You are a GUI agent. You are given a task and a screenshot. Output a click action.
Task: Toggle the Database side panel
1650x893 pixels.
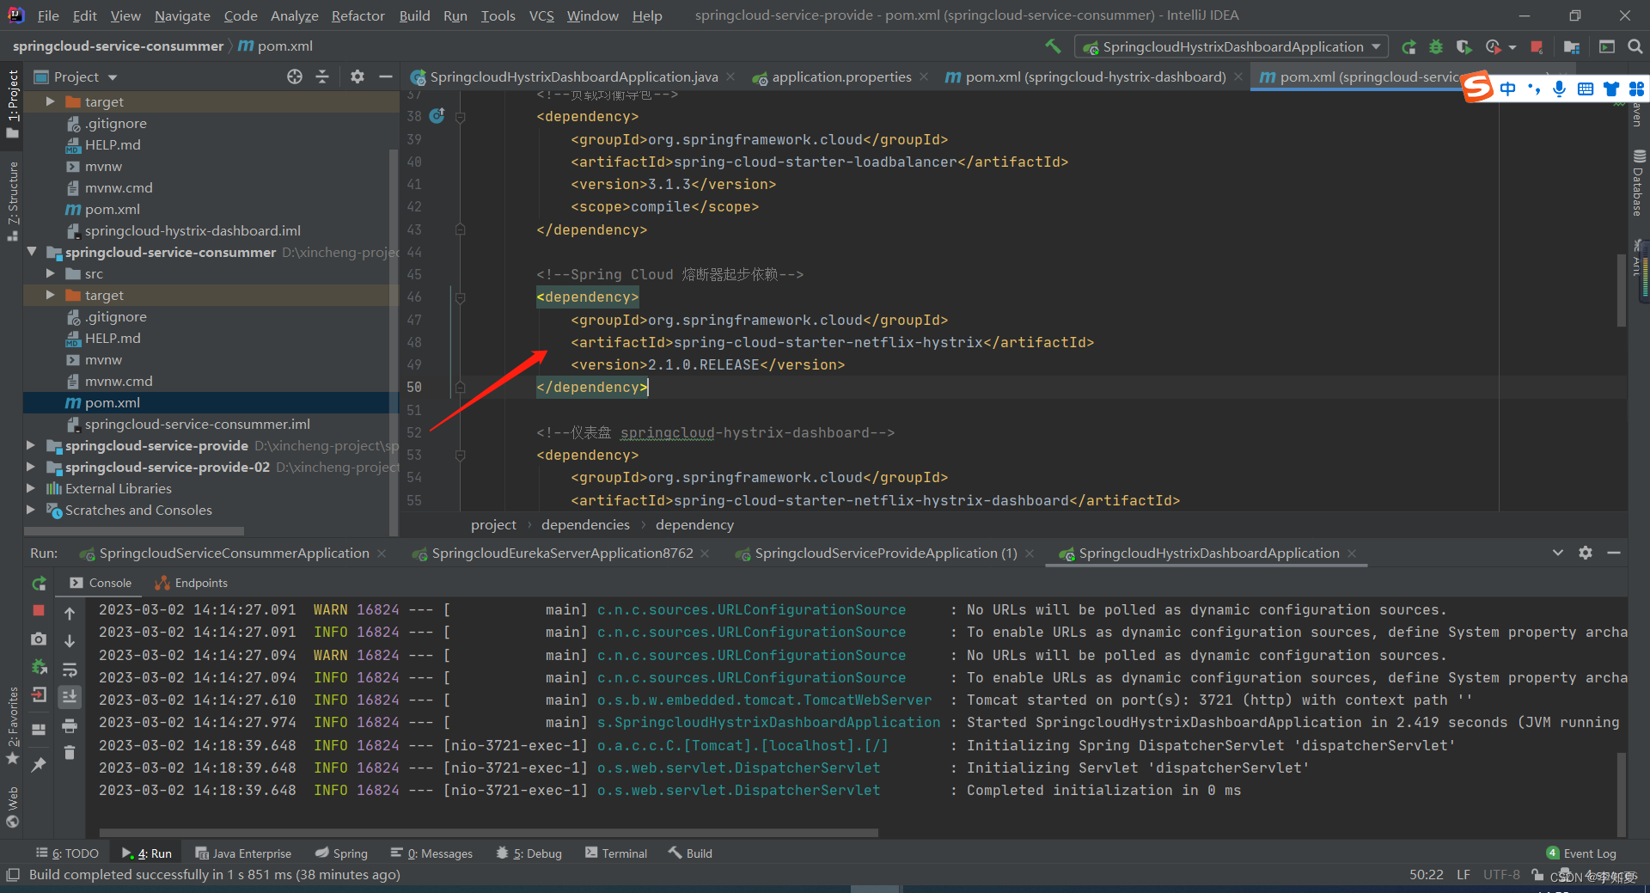coord(1639,183)
